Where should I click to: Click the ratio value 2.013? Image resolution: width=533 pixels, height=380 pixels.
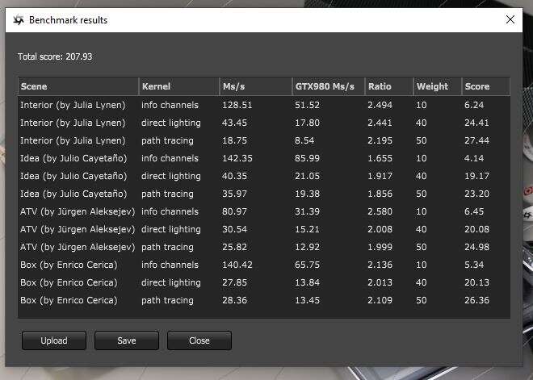coord(380,282)
